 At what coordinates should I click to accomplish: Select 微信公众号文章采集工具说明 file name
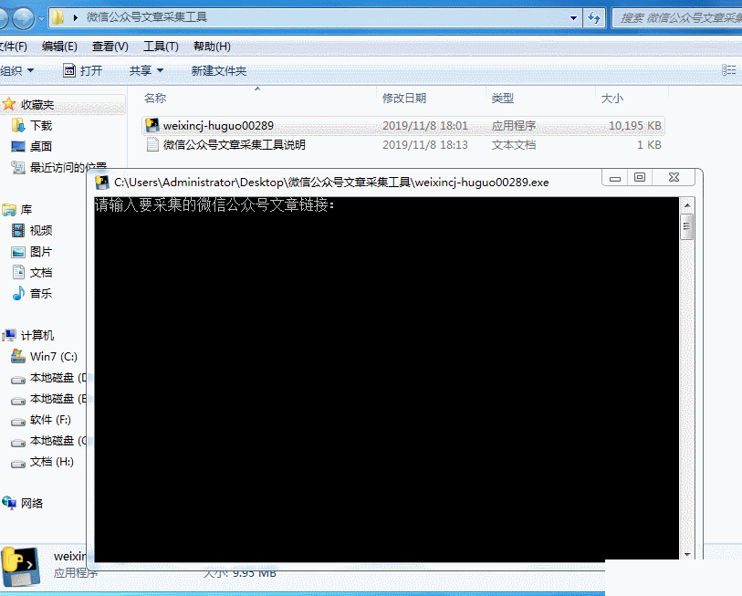click(235, 145)
